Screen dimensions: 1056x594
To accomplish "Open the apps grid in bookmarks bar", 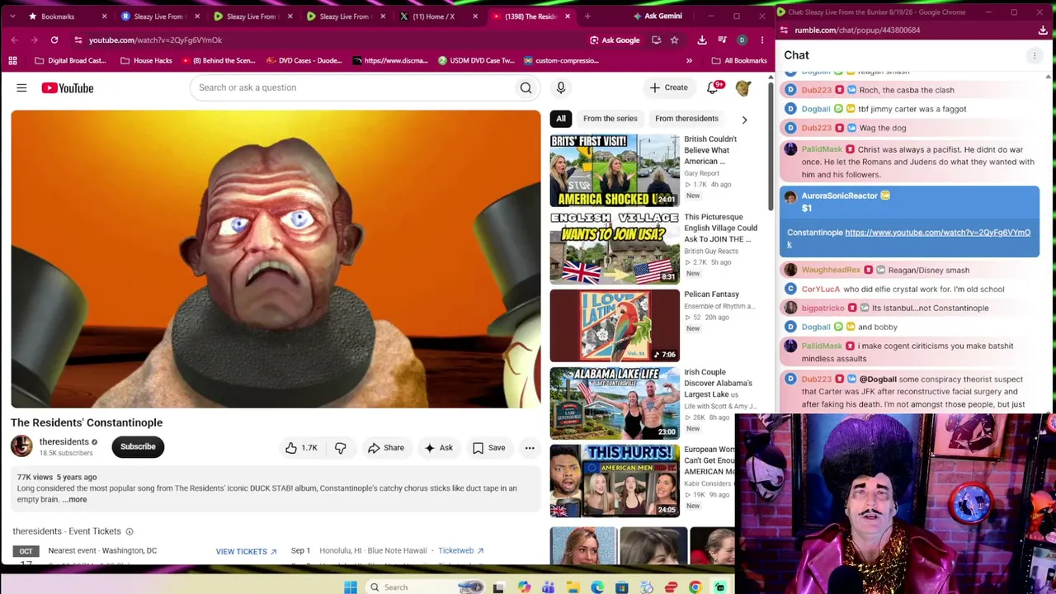I will tap(12, 60).
